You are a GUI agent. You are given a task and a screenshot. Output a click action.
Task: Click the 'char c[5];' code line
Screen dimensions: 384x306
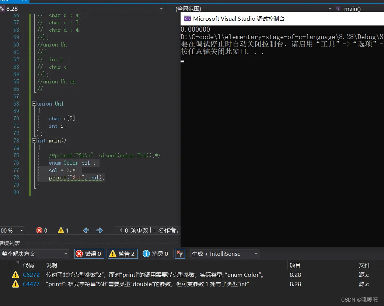(x=63, y=118)
